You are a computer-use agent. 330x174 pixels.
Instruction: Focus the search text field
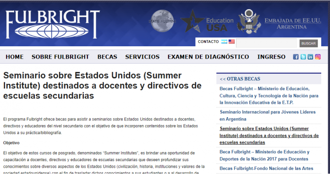tap(266, 43)
